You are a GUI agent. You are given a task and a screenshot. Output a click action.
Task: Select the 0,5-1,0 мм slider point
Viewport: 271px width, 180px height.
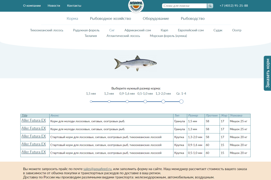click(145, 101)
